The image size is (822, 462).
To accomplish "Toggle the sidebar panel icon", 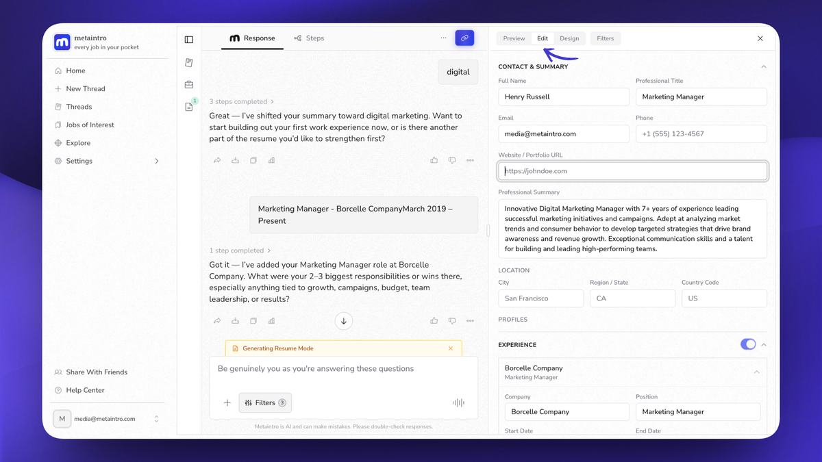I will tap(189, 40).
